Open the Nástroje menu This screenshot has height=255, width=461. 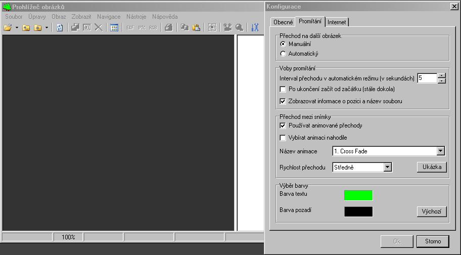(136, 17)
